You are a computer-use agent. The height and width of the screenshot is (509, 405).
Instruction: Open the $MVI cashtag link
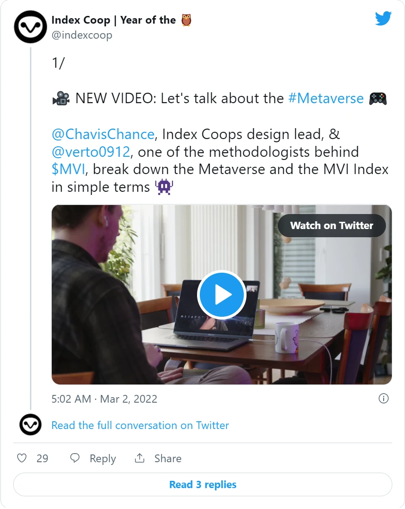69,169
